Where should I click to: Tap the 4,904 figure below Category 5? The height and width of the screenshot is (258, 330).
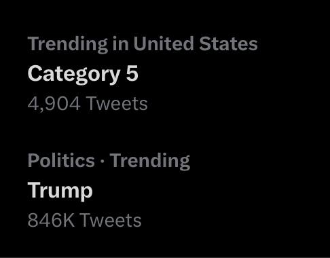click(54, 104)
